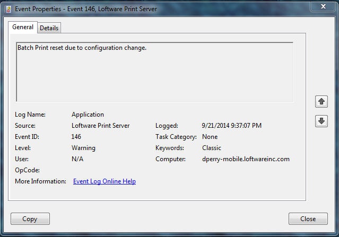Open the Event Log Online Help link
339x237 pixels.
105,181
